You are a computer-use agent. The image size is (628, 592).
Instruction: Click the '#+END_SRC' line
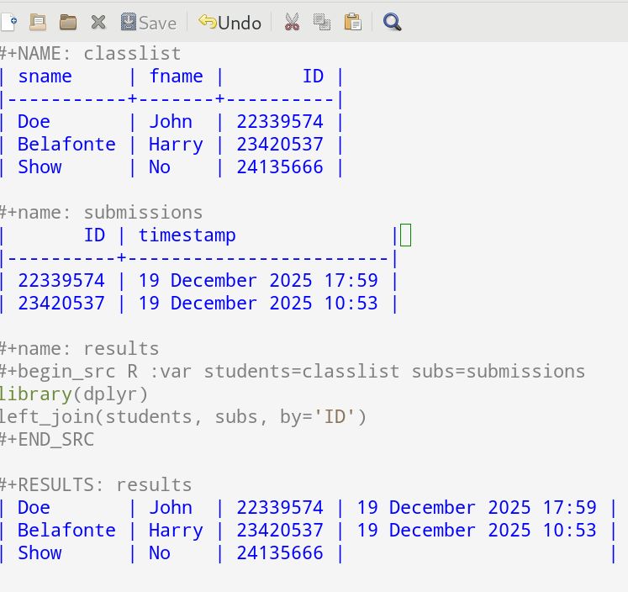(x=47, y=440)
